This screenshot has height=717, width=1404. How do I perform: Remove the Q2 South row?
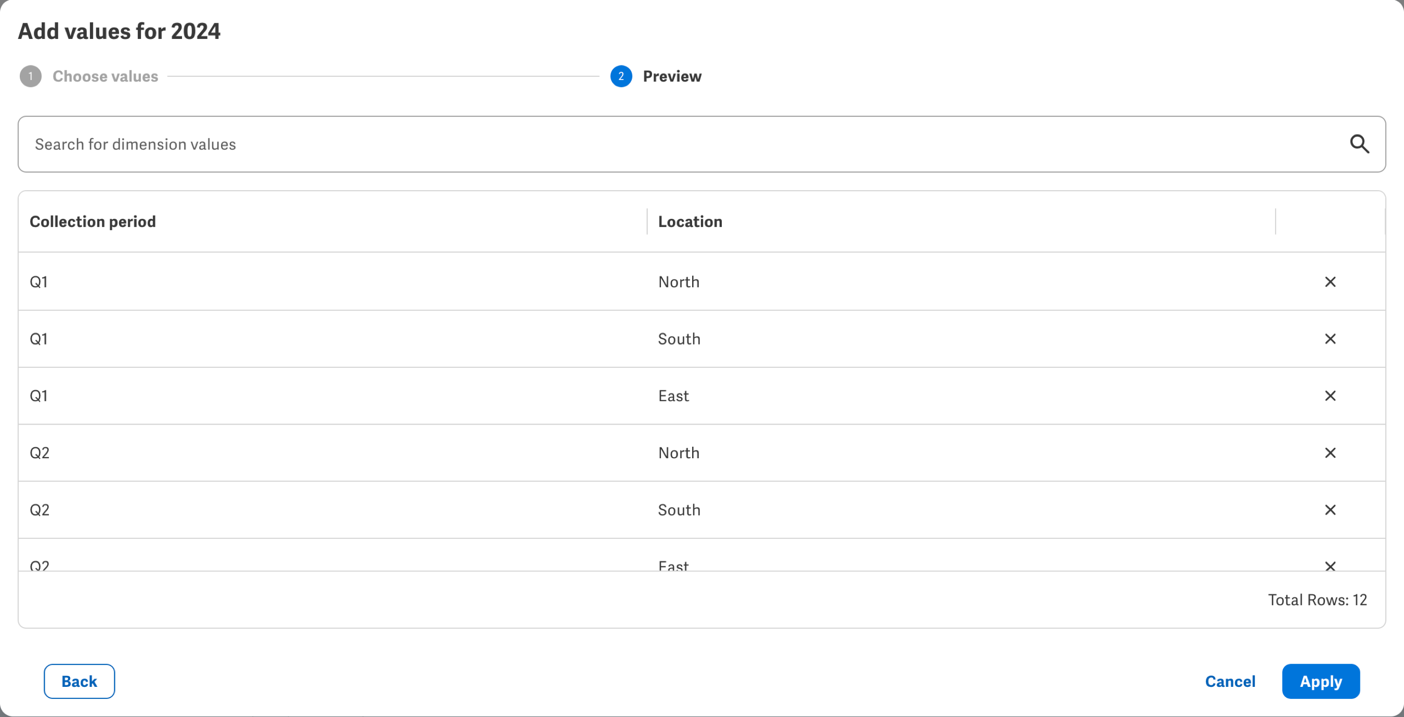tap(1330, 510)
